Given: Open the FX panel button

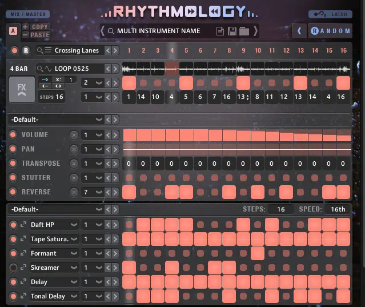Looking at the screenshot, I should click(x=22, y=90).
